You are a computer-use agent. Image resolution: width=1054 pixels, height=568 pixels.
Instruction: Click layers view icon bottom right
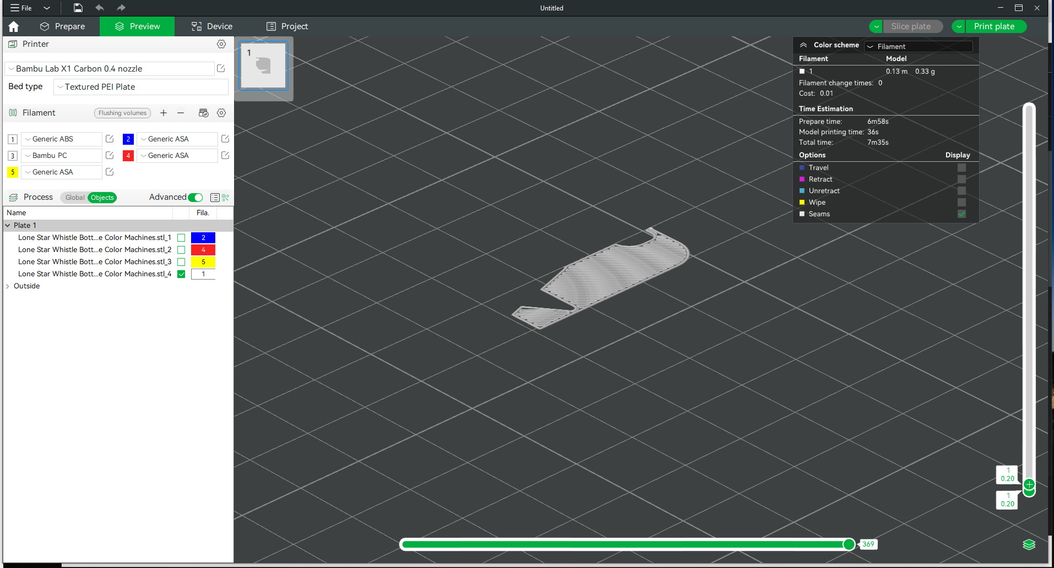[x=1029, y=544]
